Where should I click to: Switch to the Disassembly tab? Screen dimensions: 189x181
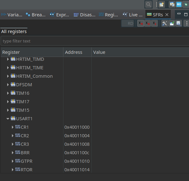85,15
